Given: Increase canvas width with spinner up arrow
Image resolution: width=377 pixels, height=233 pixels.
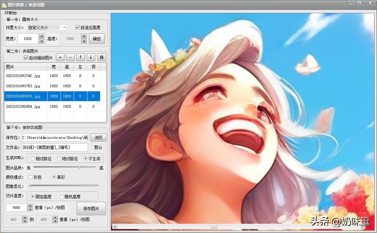Looking at the screenshot, I should pos(42,36).
